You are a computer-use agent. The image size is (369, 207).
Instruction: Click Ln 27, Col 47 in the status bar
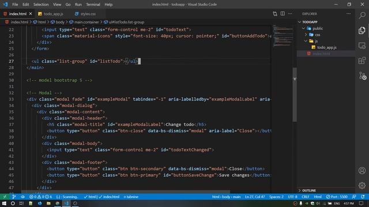tap(255, 197)
